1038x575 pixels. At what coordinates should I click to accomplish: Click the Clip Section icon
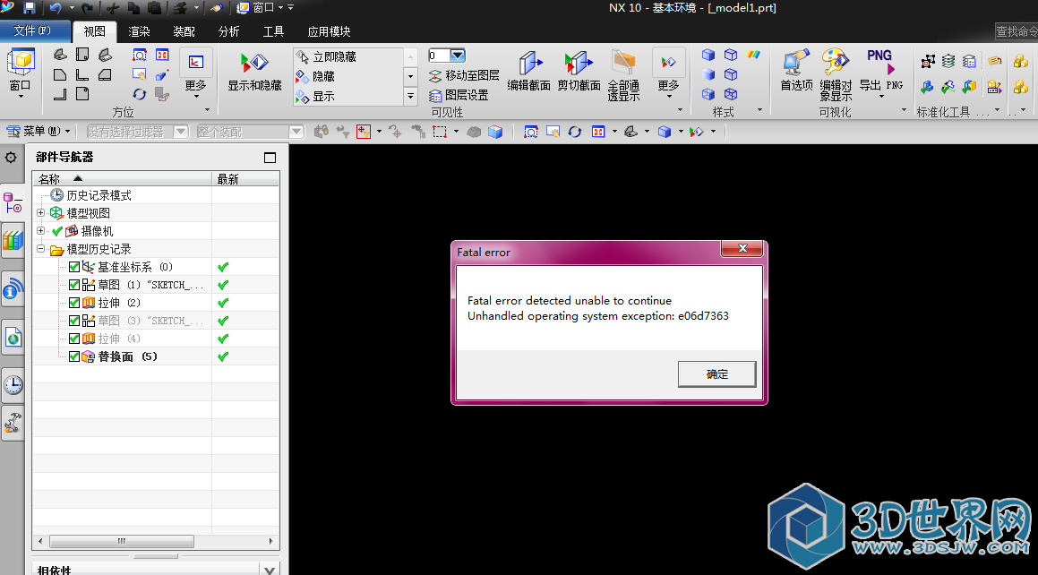tap(579, 73)
